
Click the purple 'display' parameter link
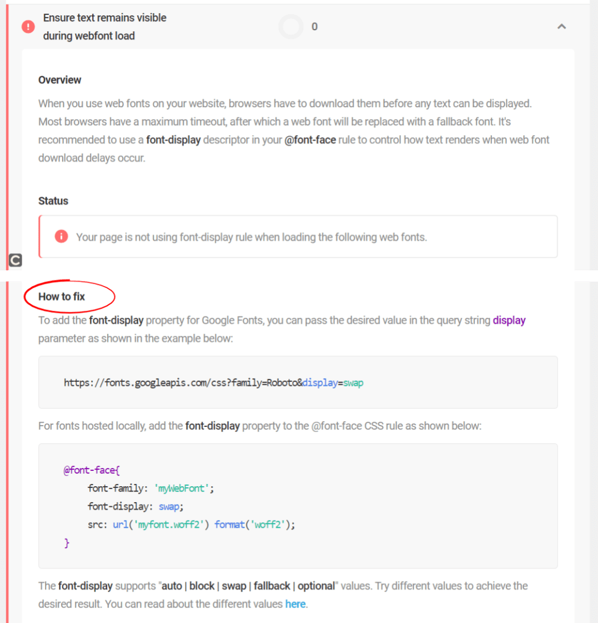coord(509,320)
